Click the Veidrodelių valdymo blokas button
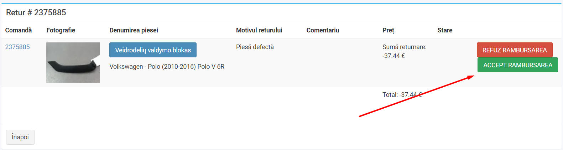This screenshot has width=563, height=150. click(x=153, y=50)
